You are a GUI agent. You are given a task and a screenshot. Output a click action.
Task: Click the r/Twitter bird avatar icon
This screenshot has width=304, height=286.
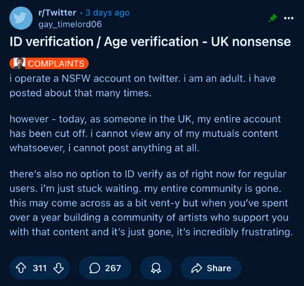point(21,18)
